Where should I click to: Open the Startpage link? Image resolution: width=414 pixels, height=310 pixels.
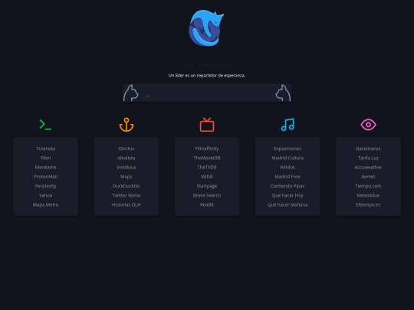pyautogui.click(x=207, y=186)
